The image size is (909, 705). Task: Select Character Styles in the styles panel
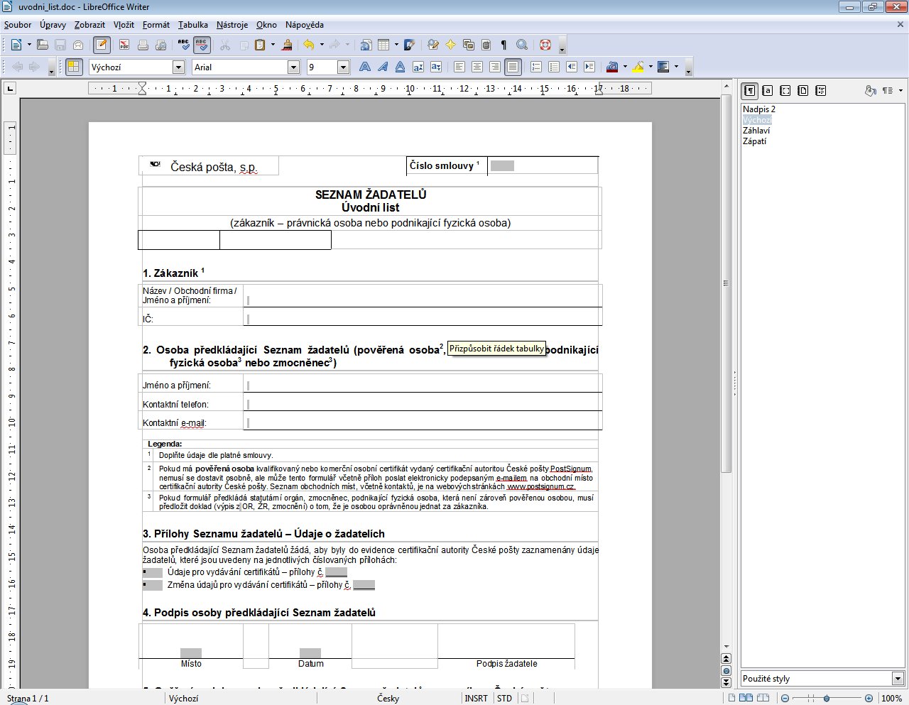[x=767, y=91]
